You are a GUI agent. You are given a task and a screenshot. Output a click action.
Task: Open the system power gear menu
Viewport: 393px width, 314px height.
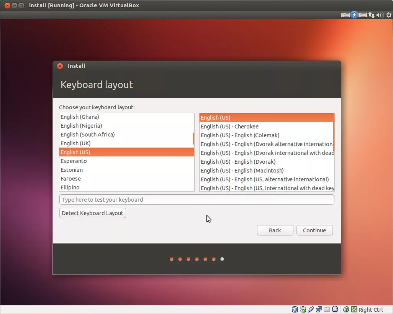click(388, 15)
